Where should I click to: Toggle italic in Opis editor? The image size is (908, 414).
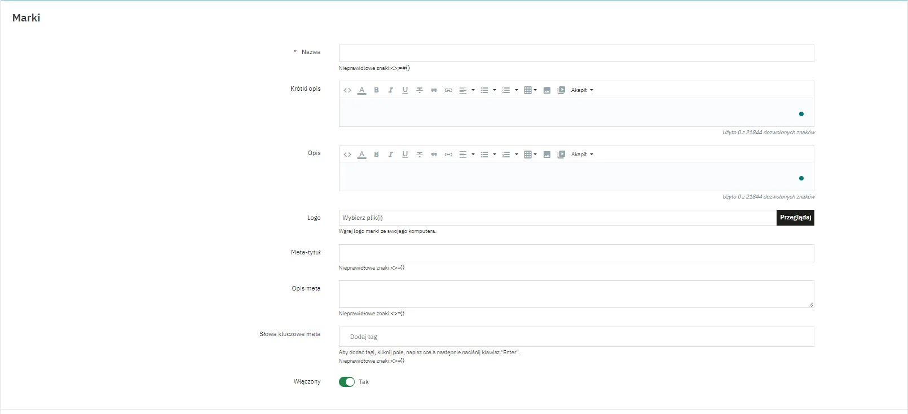tap(390, 155)
